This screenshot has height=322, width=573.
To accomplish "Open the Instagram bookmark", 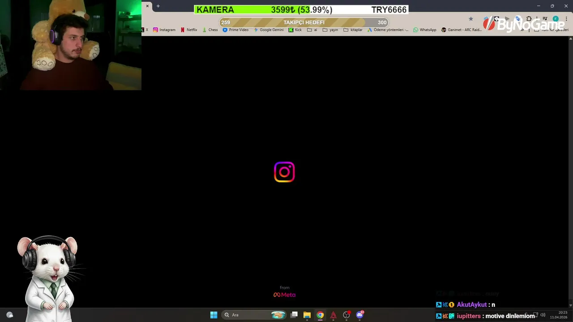I will pyautogui.click(x=164, y=30).
